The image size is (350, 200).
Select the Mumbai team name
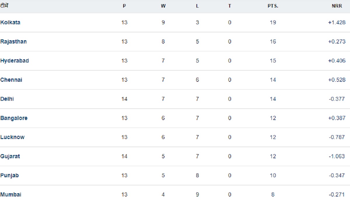[11, 194]
